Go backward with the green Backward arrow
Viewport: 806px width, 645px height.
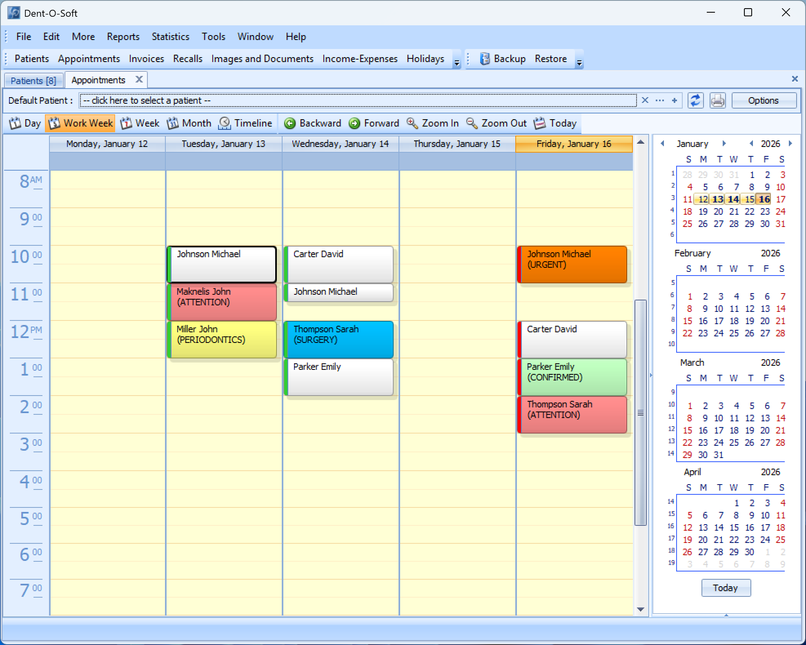click(312, 123)
